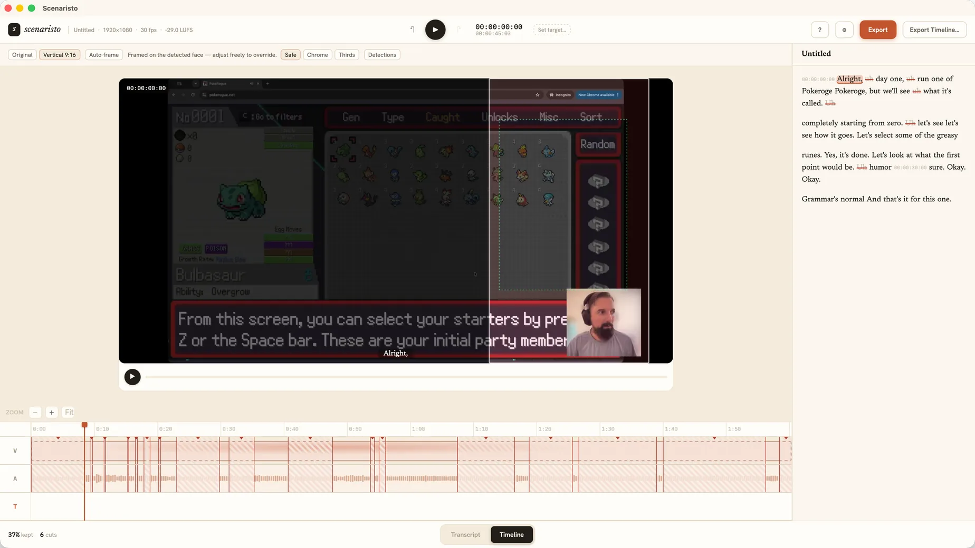The image size is (975, 548).
Task: Switch to the Timeline tab
Action: [512, 534]
